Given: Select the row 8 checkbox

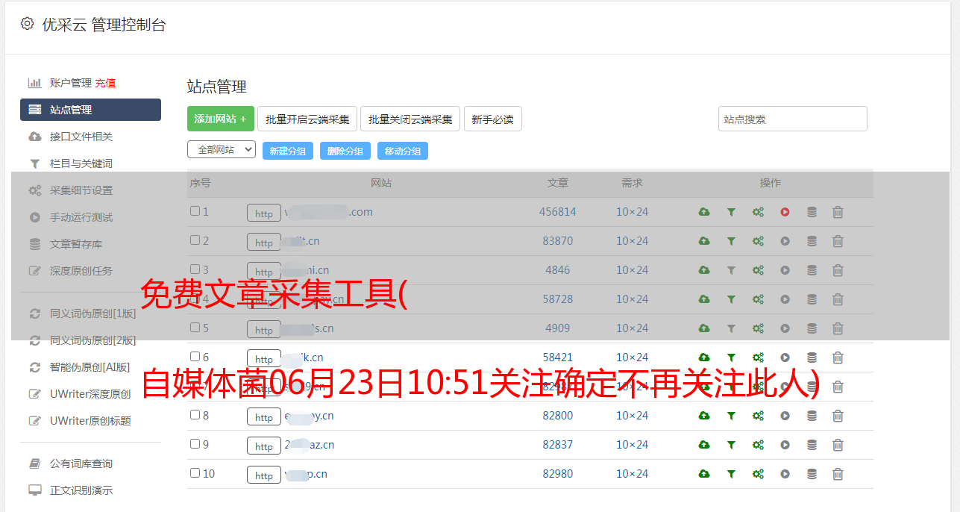Looking at the screenshot, I should click(195, 415).
